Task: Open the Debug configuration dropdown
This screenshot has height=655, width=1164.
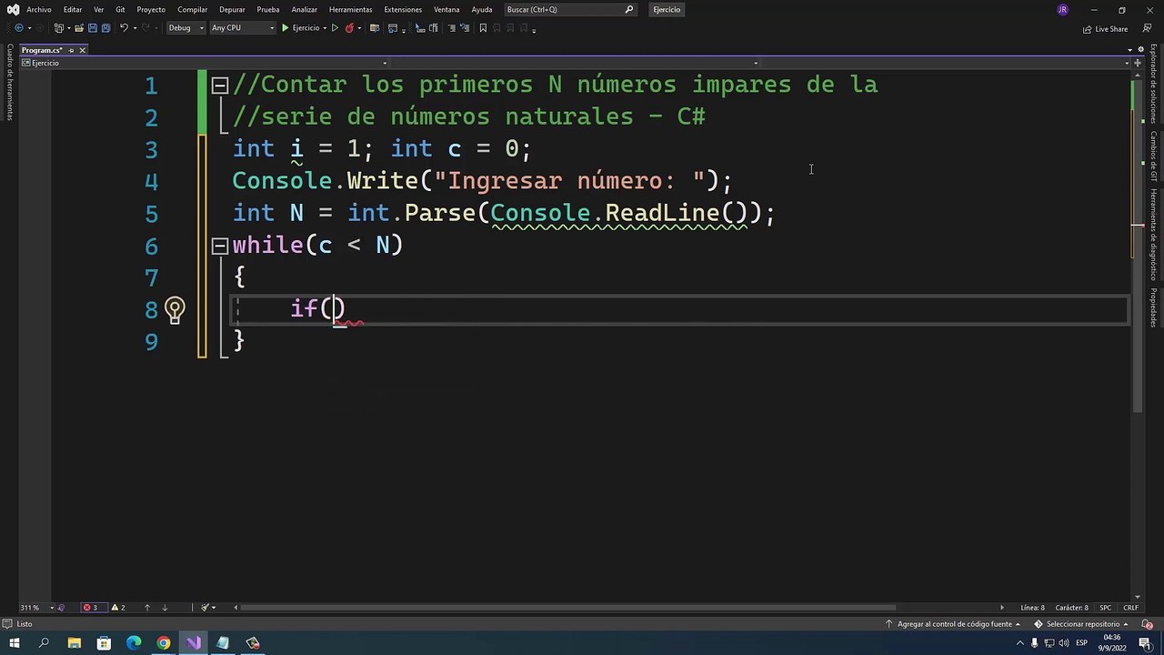Action: pyautogui.click(x=186, y=28)
